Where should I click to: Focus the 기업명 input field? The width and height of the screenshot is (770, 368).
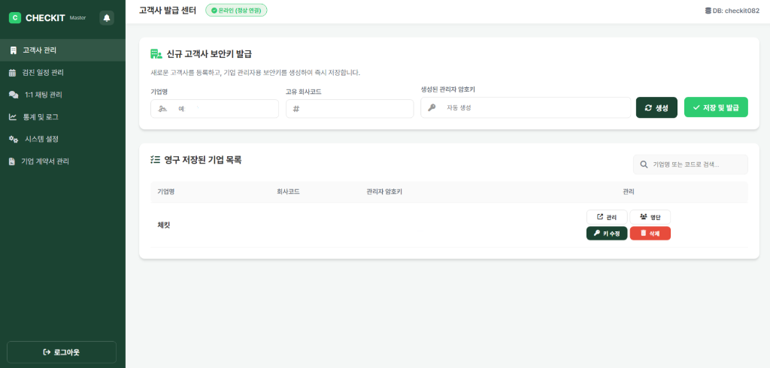[222, 109]
